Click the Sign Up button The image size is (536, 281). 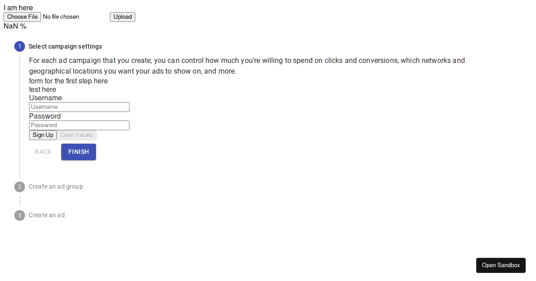(43, 135)
